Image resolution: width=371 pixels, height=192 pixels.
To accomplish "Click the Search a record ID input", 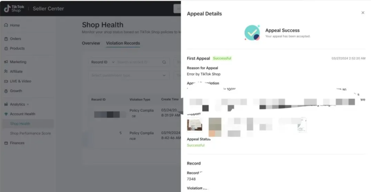I will click(x=139, y=62).
